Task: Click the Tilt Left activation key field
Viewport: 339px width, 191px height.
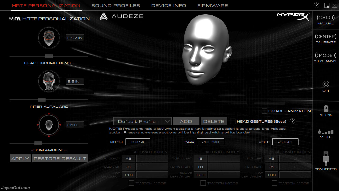Action: click(x=295, y=159)
